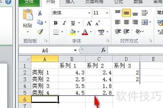Open Merge cells dropdown arrow
Image resolution: width=163 pixels, height=108 pixels.
[150, 22]
